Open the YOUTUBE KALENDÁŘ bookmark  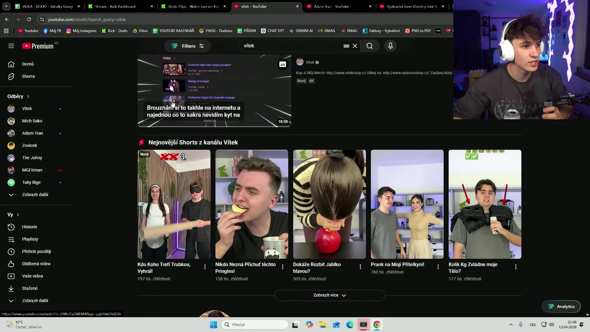[x=173, y=31]
